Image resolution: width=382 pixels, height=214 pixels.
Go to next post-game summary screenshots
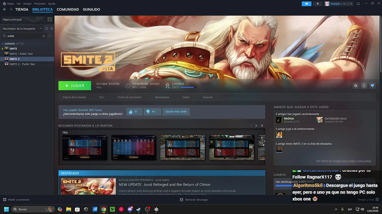click(256, 126)
